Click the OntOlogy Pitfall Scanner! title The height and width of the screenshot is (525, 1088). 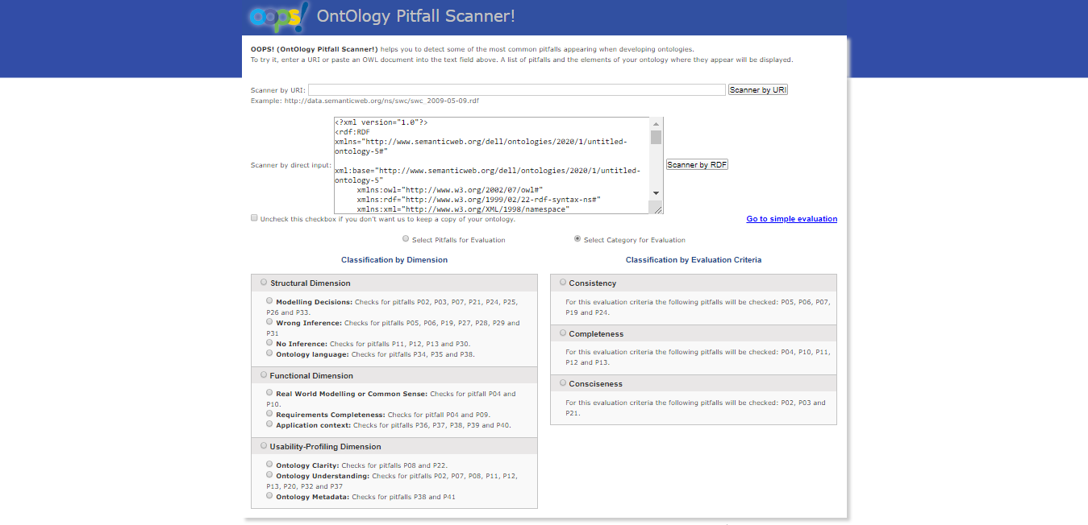click(415, 16)
